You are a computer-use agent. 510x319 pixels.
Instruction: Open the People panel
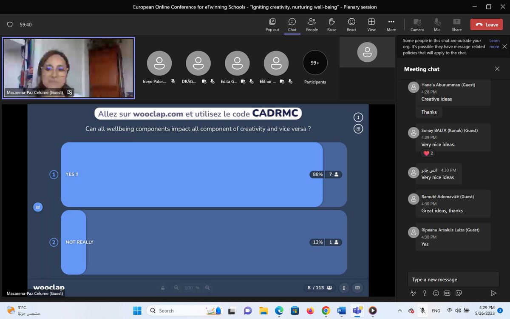click(312, 25)
